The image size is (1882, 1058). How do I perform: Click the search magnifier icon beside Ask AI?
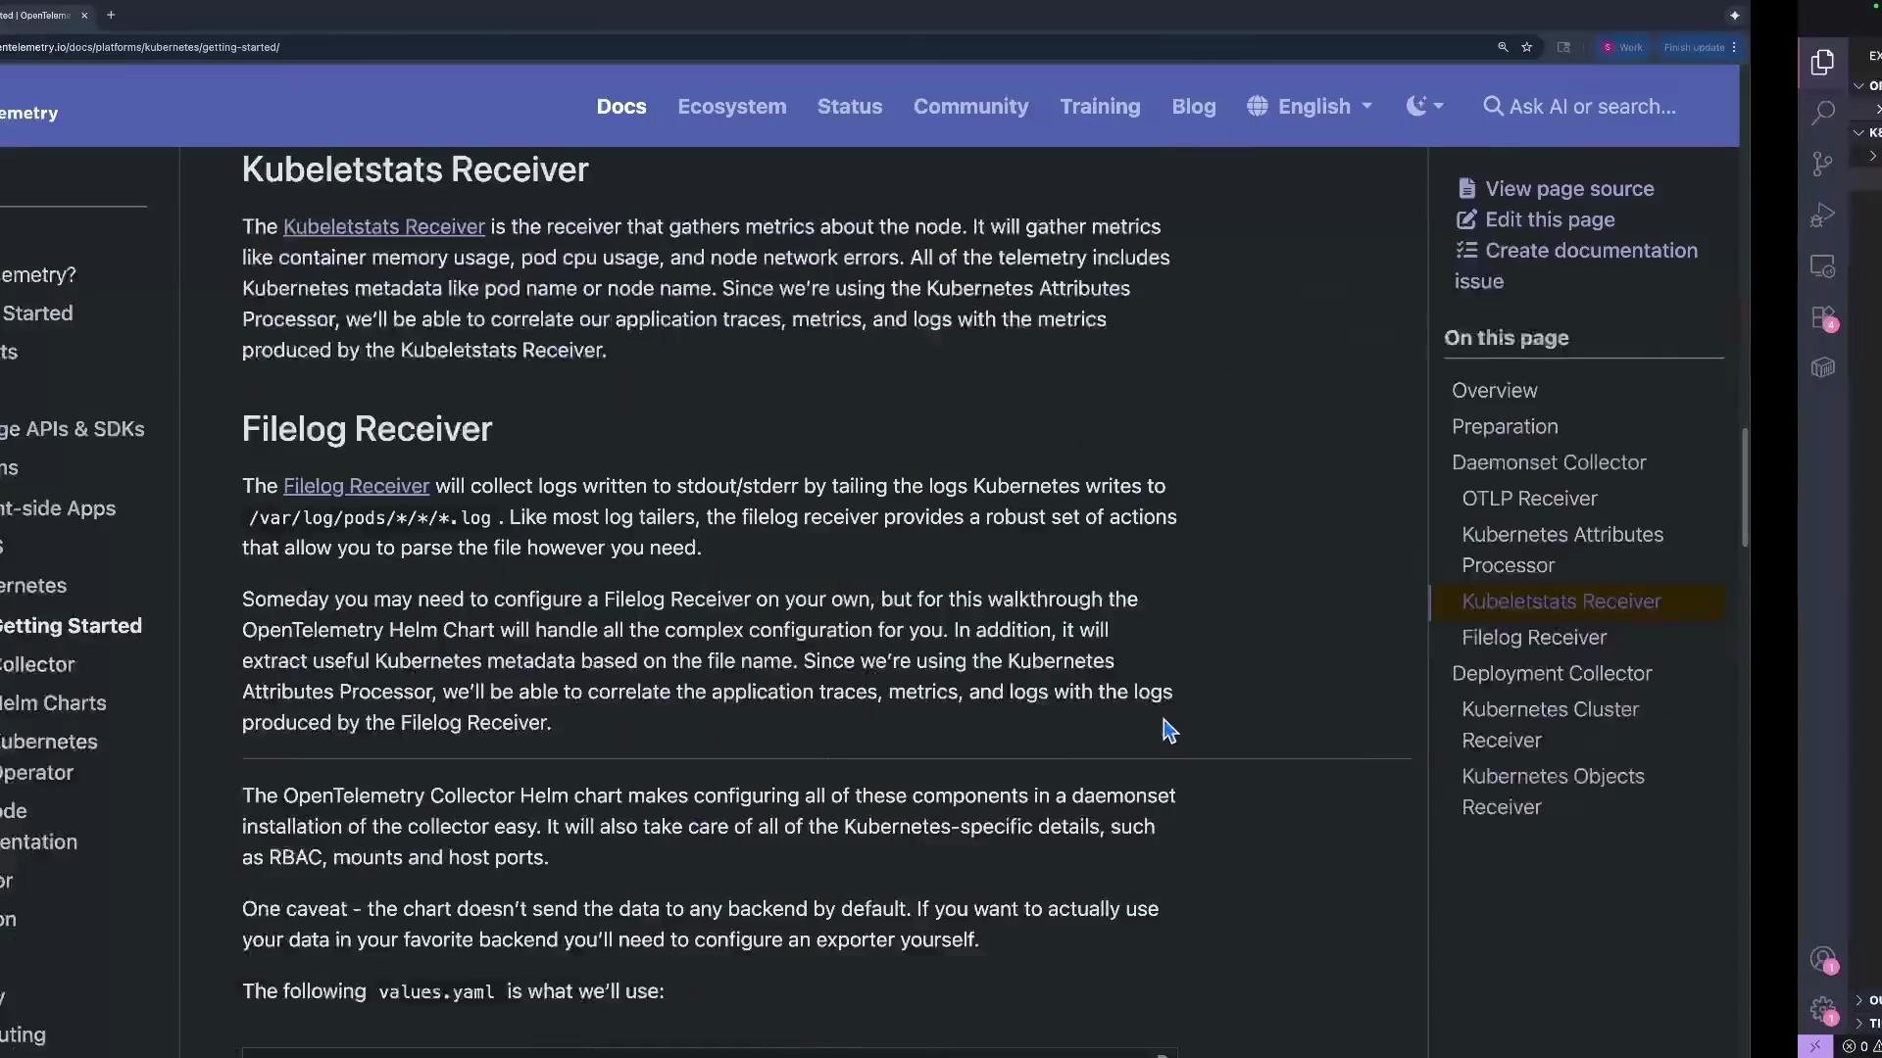click(x=1493, y=106)
